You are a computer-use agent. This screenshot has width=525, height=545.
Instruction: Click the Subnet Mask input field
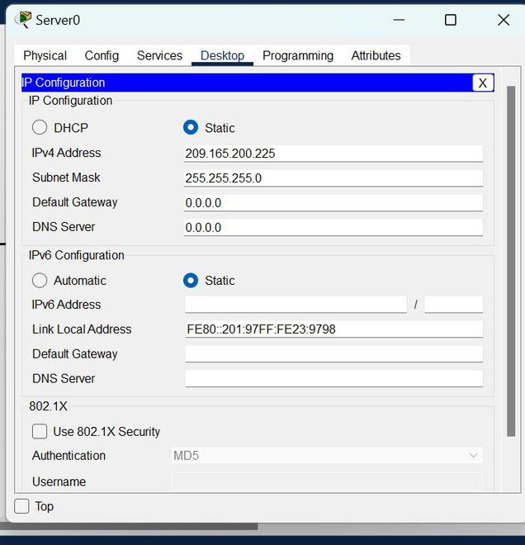[333, 178]
